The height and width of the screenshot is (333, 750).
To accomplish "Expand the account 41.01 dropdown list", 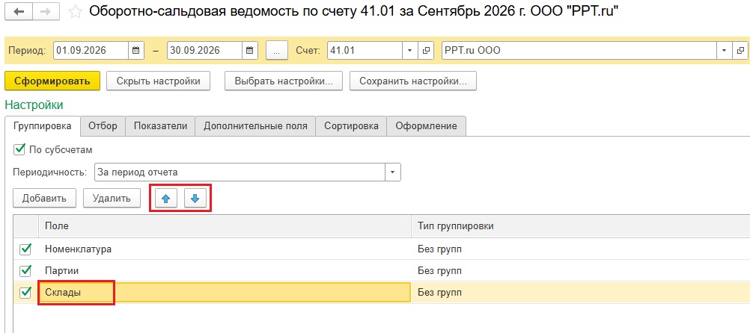I will click(x=410, y=50).
